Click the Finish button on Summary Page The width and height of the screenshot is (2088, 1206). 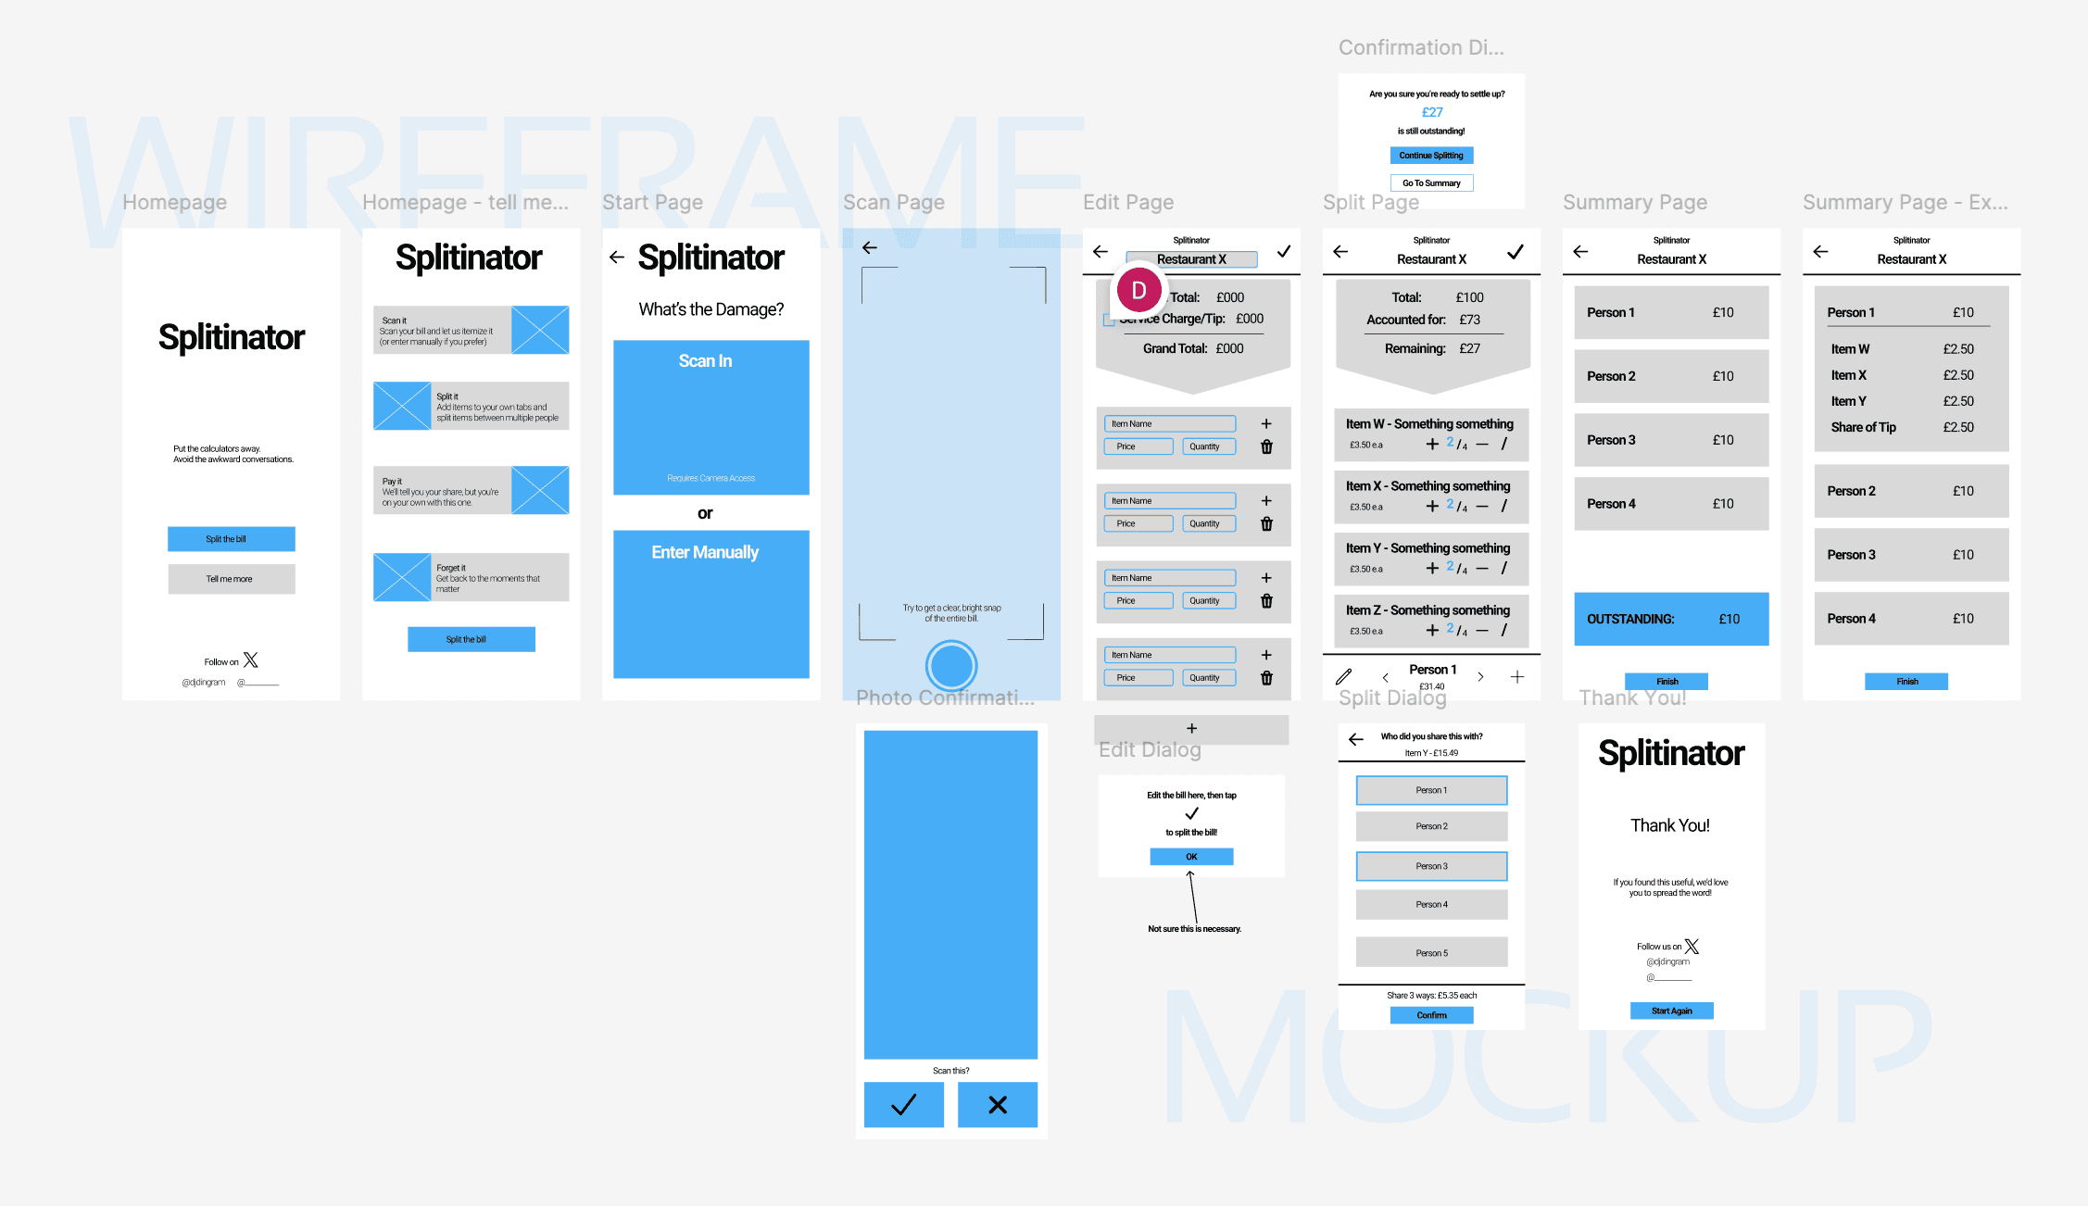1667,681
